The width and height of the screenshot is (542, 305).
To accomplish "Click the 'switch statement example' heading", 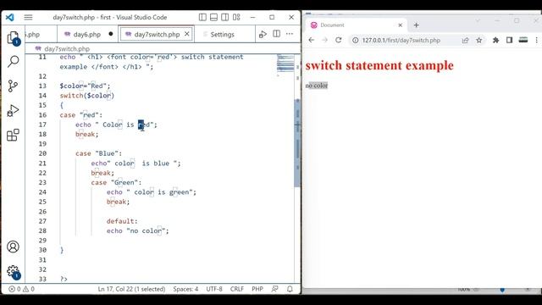I will coord(379,65).
